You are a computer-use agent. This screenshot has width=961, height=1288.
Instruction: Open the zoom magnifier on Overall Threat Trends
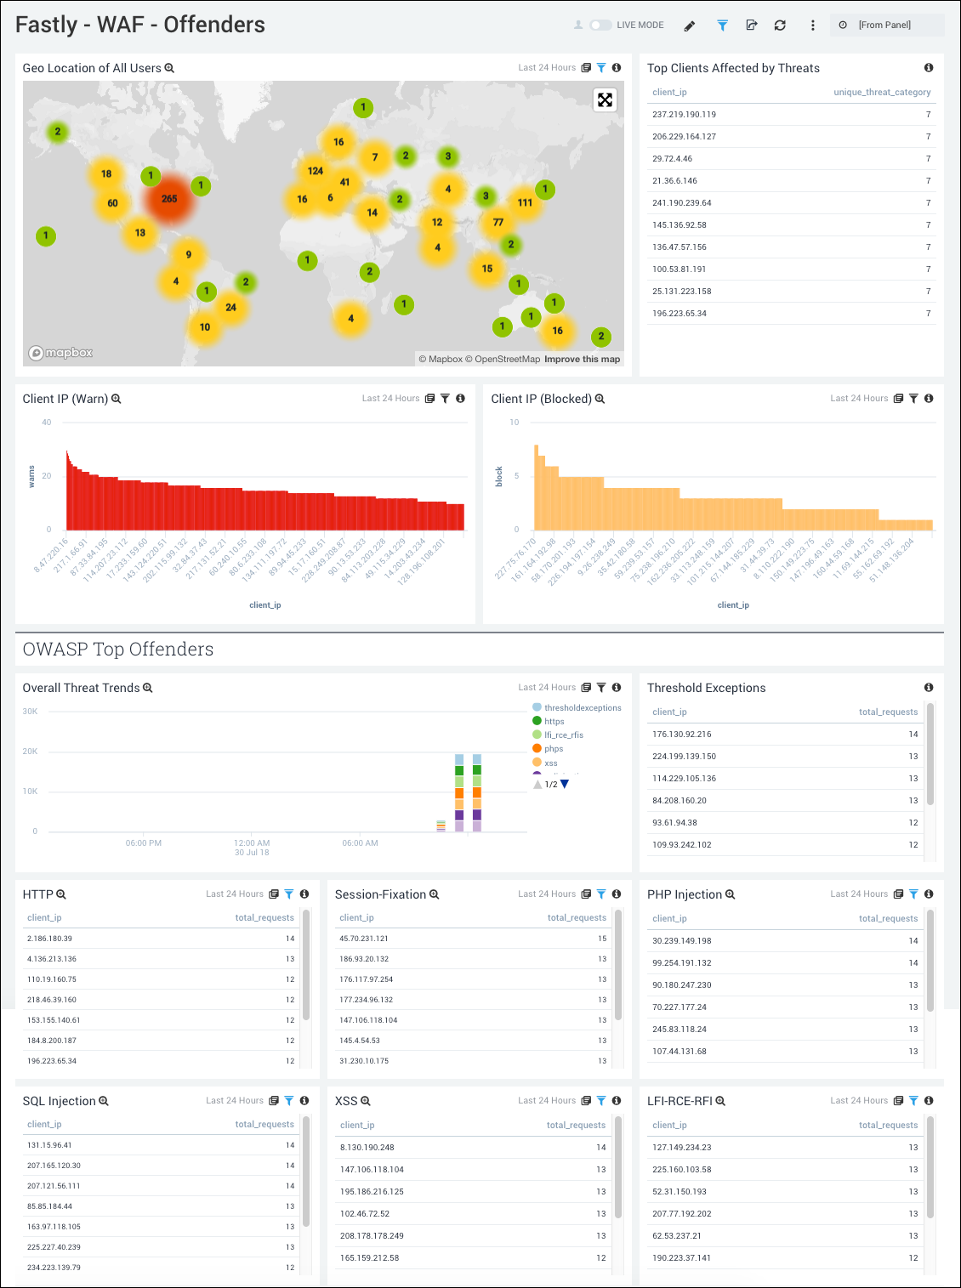click(146, 688)
